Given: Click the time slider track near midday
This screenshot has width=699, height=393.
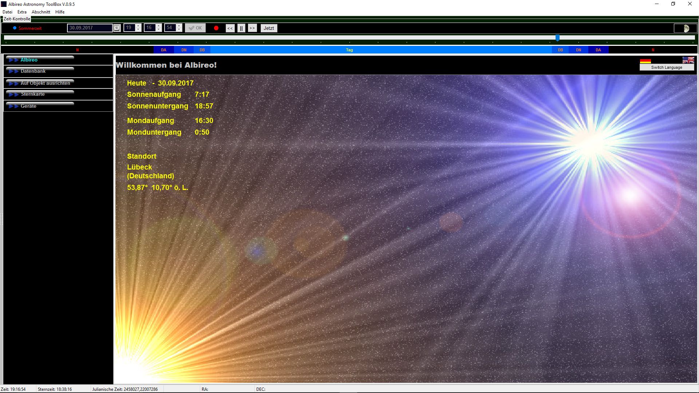Looking at the screenshot, I should (349, 37).
